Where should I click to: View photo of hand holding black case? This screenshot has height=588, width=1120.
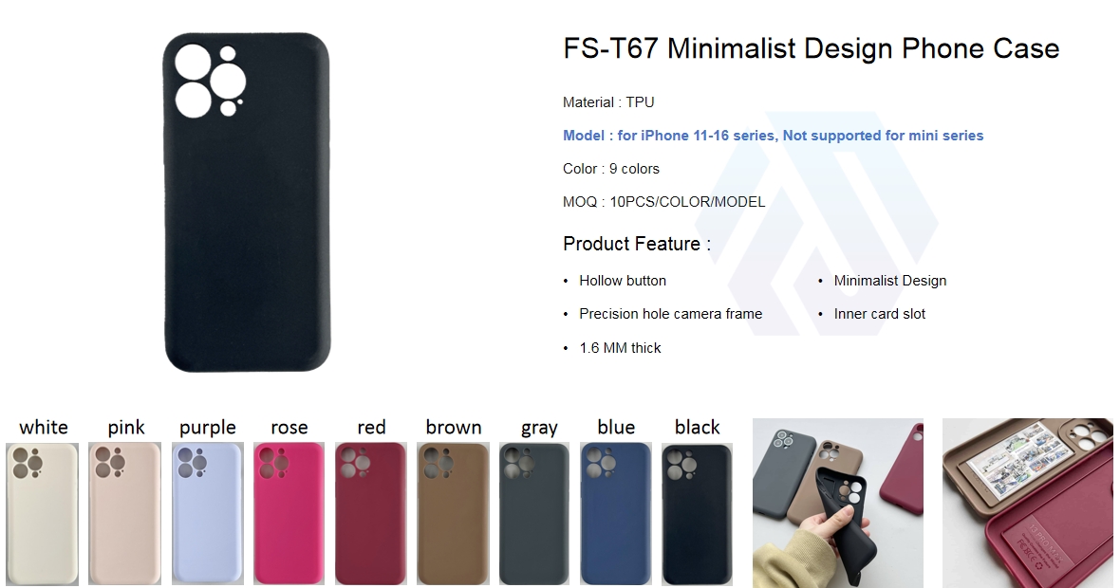pyautogui.click(x=838, y=503)
